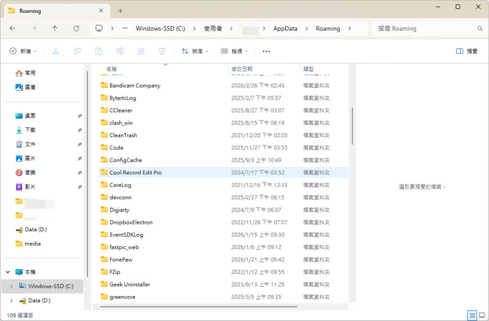Screen dimensions: 489x321
Task: Click the file list vertical scrollbar
Action: 352,126
